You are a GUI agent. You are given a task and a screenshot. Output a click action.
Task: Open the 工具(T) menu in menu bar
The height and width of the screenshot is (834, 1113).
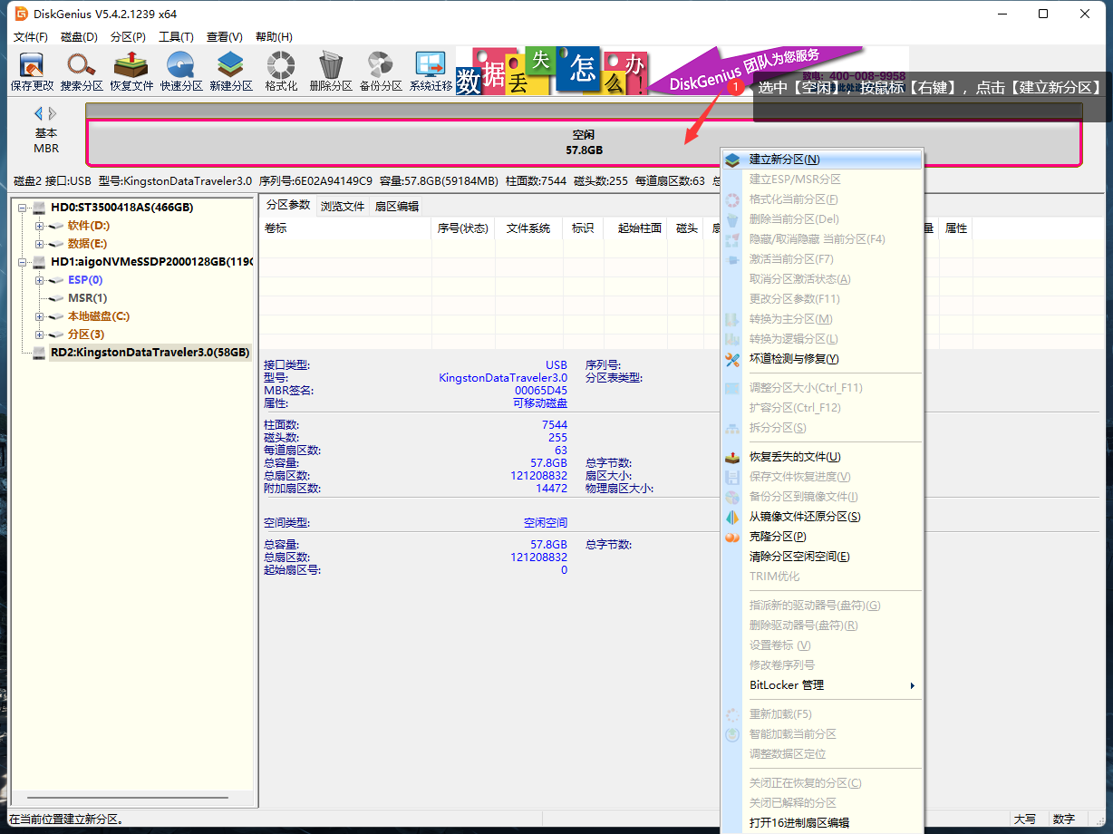(176, 37)
